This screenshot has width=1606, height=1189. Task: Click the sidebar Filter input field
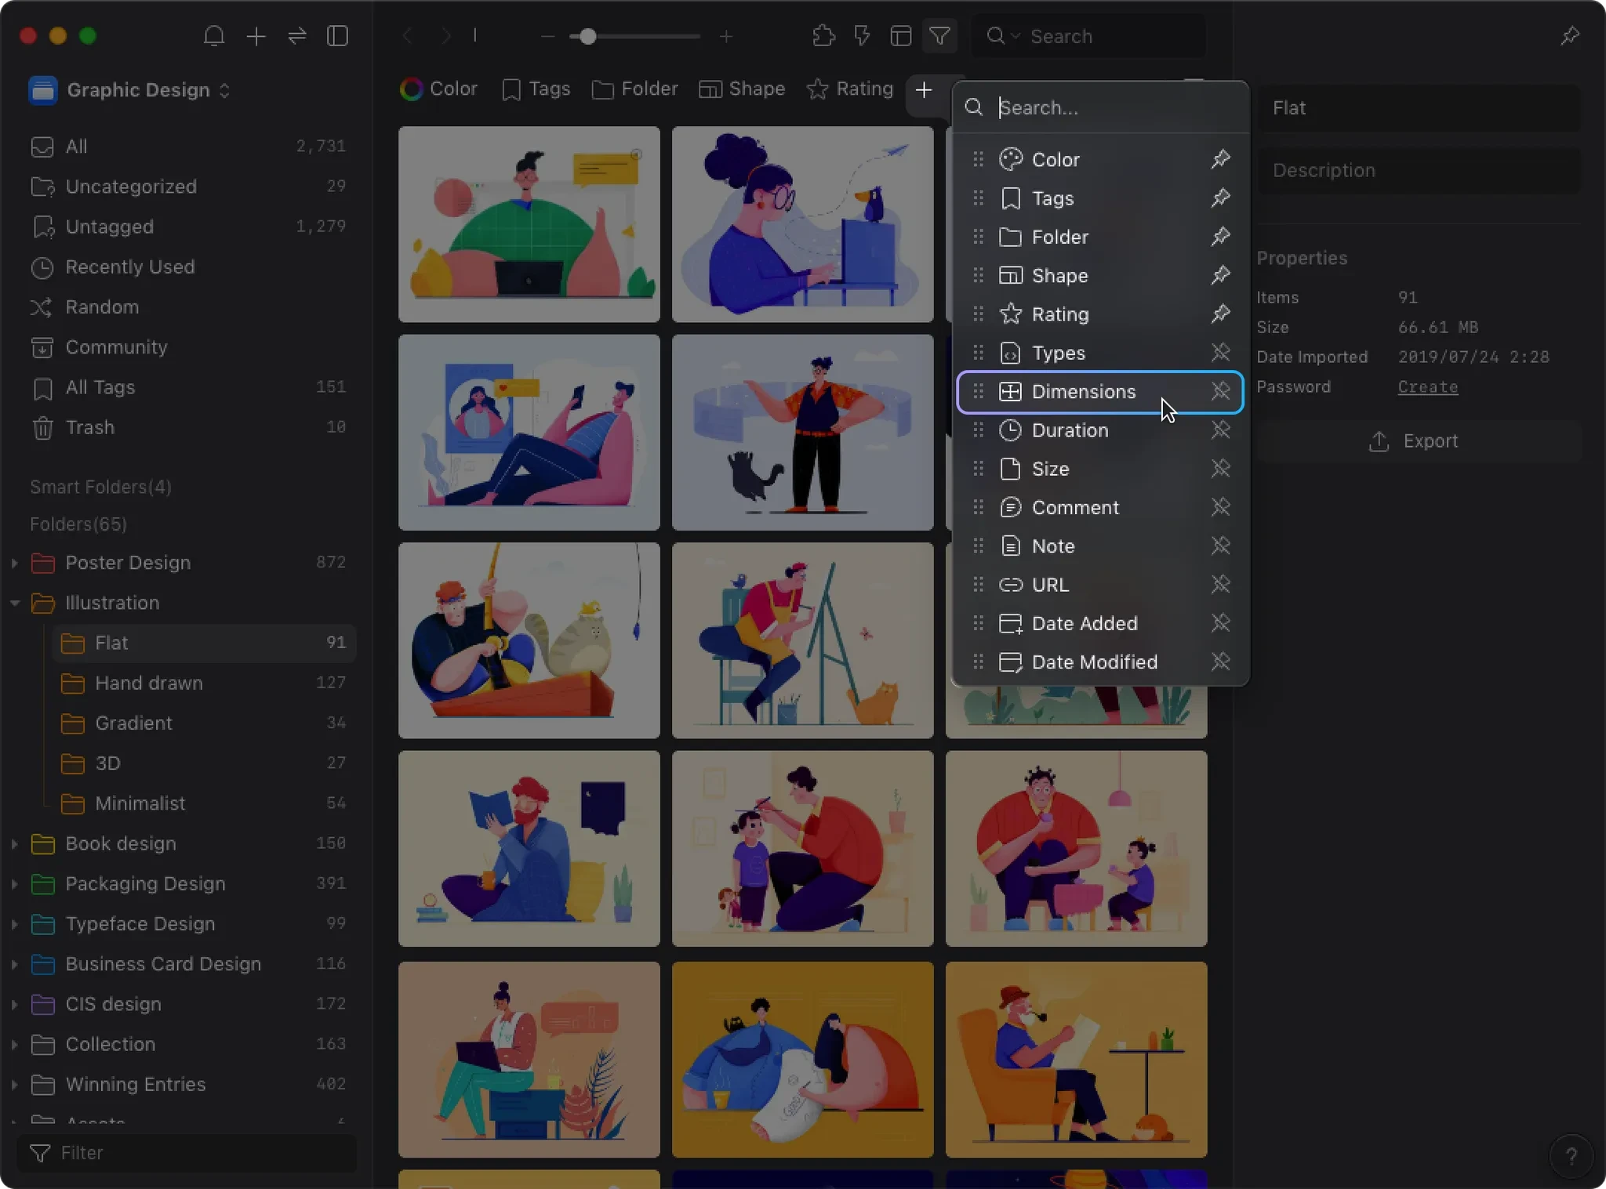tap(187, 1152)
